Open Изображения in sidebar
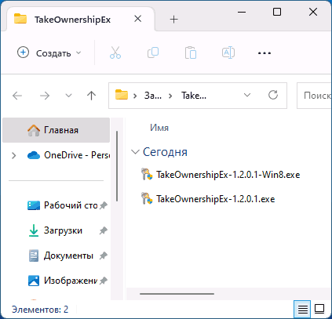 [63, 281]
